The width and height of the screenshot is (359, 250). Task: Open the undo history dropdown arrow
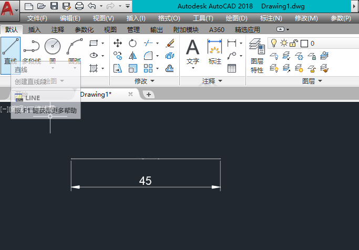[101, 6]
